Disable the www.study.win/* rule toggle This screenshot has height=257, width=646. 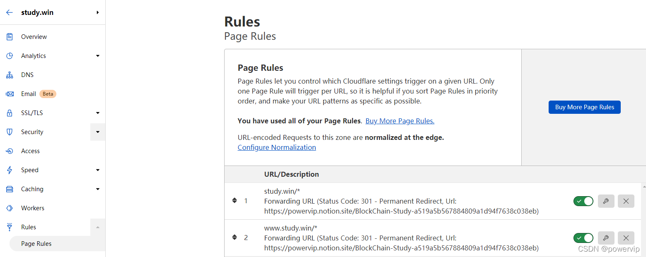[583, 238]
